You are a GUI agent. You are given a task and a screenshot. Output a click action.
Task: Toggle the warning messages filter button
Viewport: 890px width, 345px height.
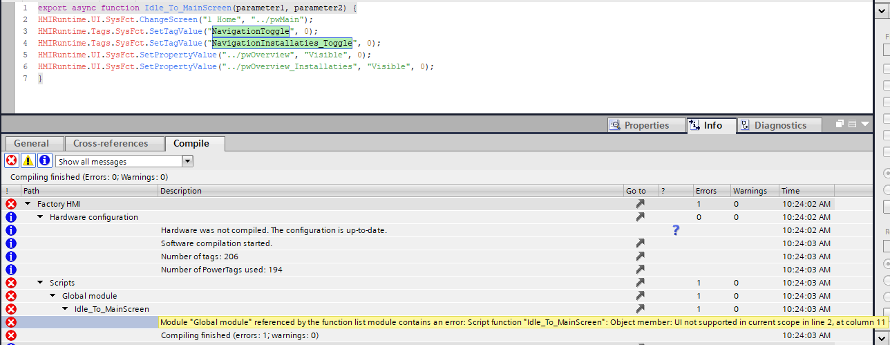click(28, 161)
